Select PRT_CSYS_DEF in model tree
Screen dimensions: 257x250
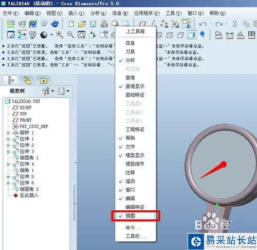30,126
